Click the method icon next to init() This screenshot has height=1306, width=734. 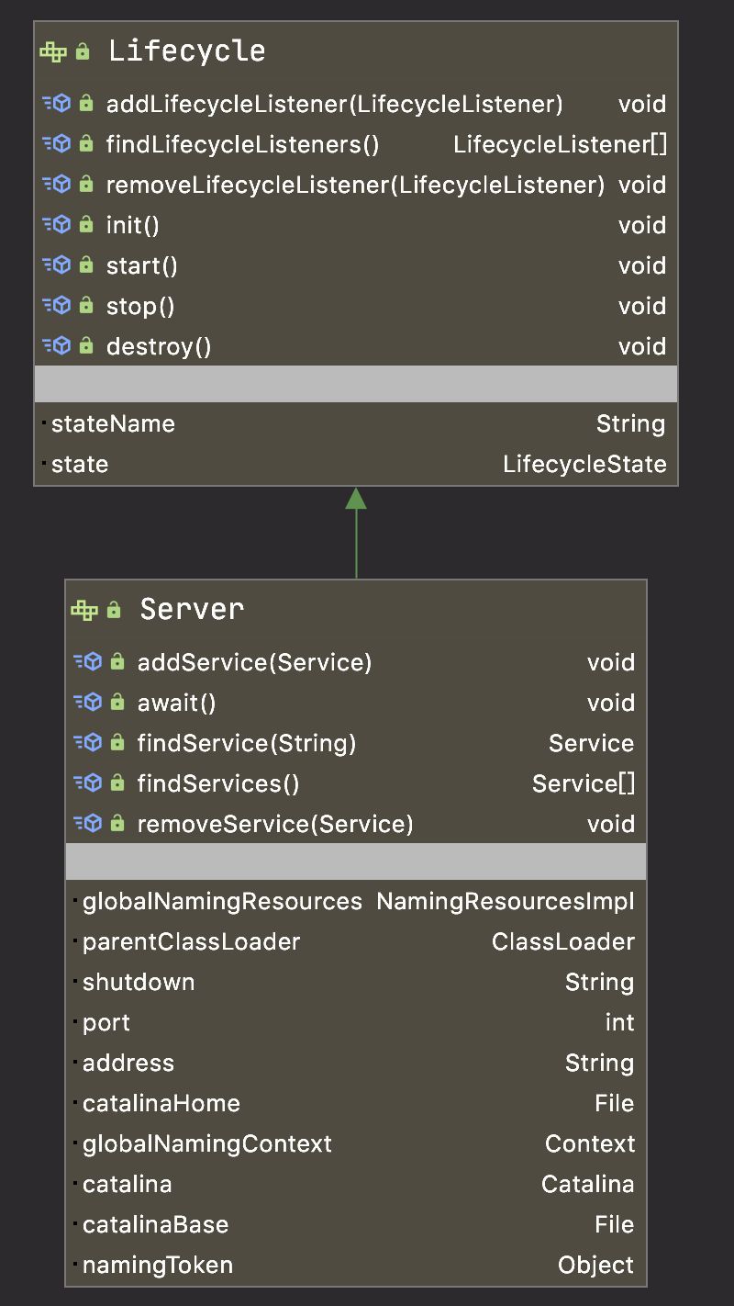[57, 225]
